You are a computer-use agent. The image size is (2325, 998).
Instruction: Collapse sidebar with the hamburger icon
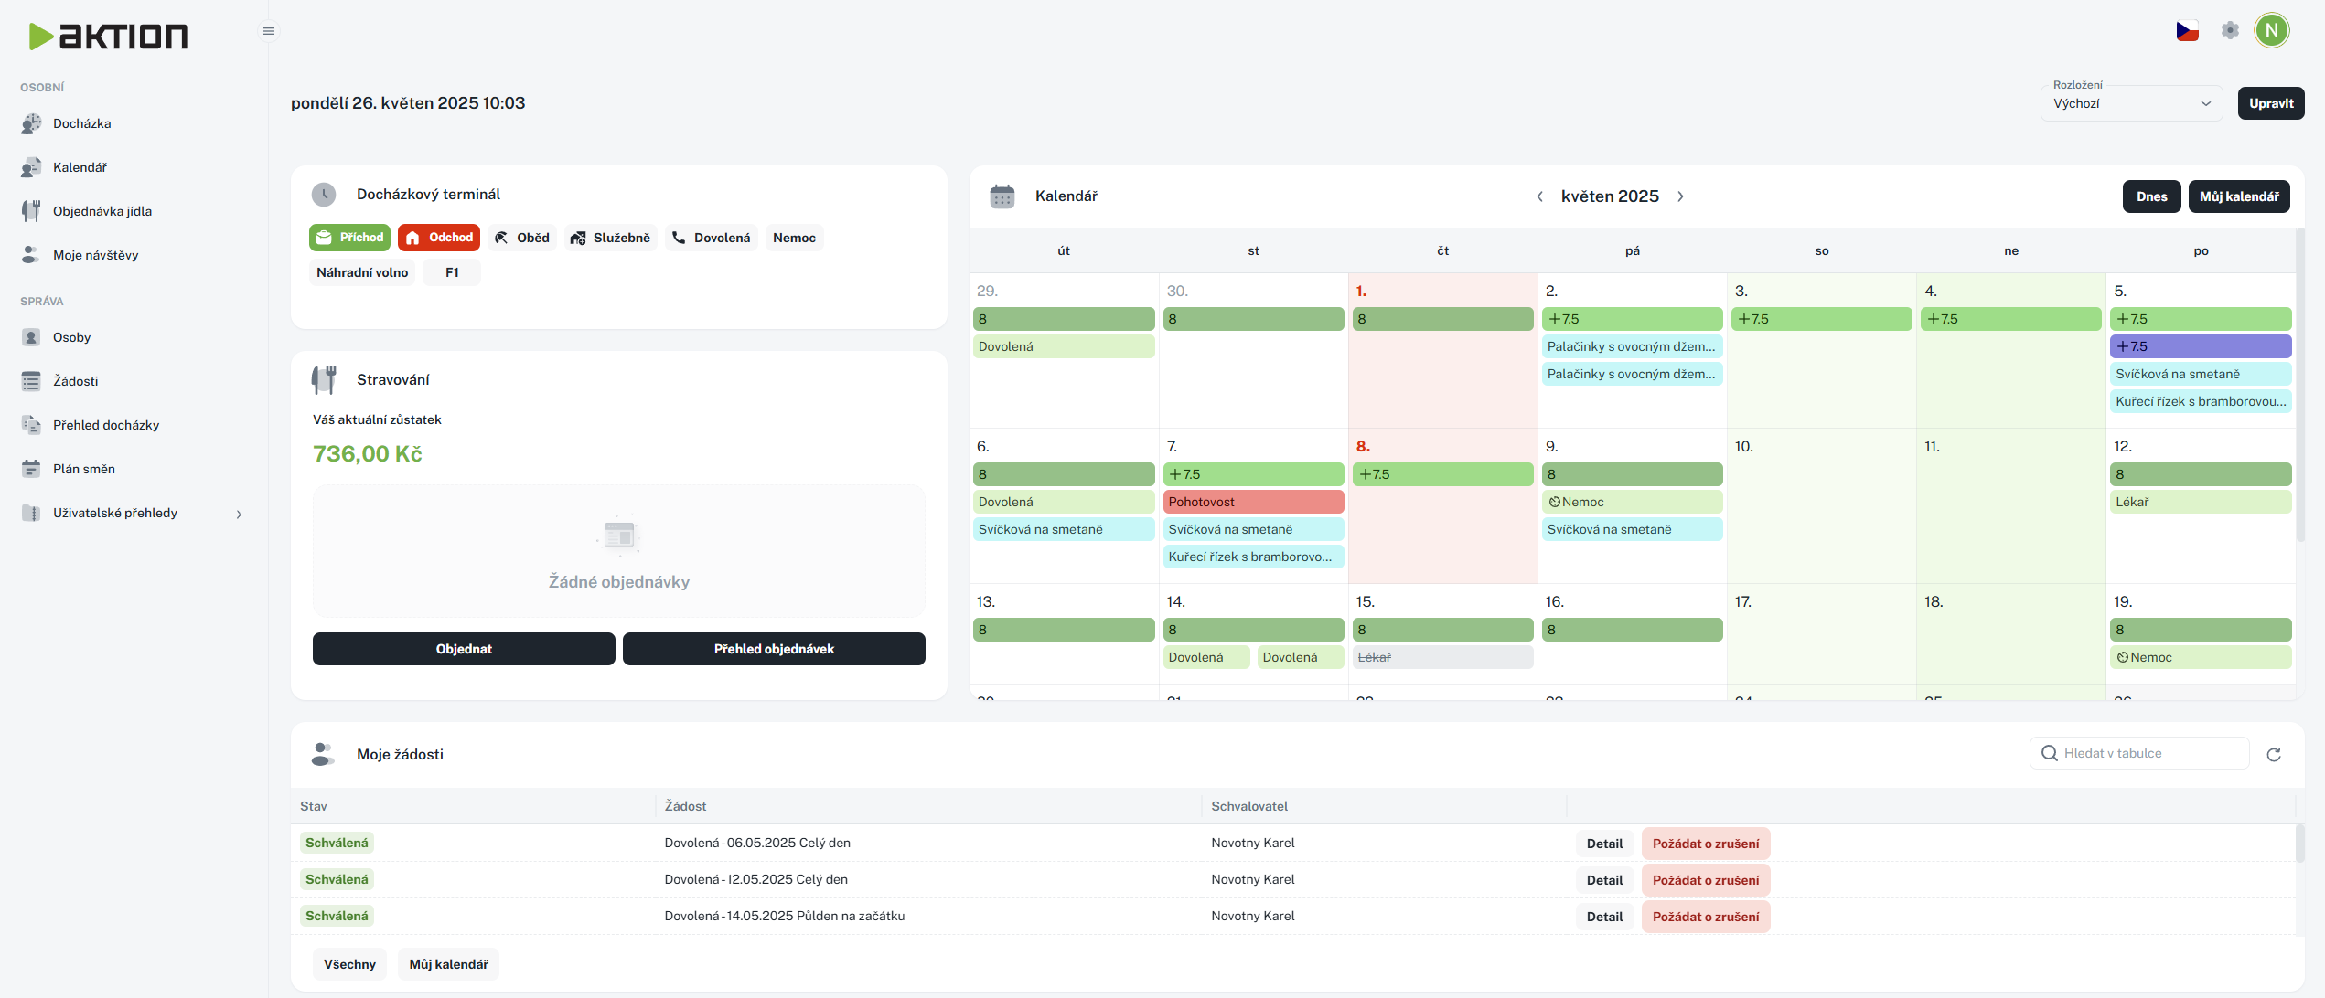point(268,31)
